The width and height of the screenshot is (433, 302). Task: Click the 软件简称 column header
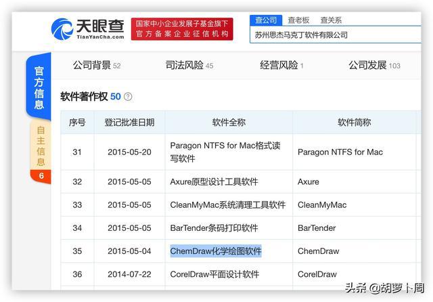pyautogui.click(x=354, y=123)
